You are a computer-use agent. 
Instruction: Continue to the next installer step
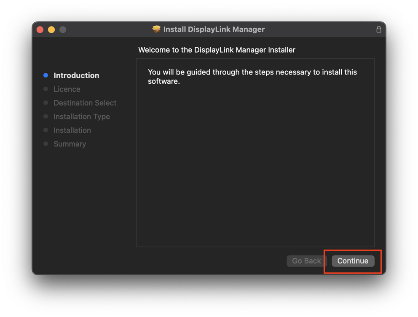click(353, 261)
